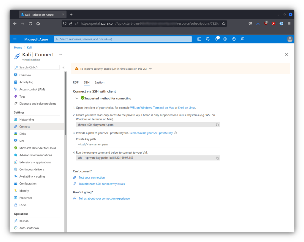The width and height of the screenshot is (304, 242).
Task: Collapse the Suggested method for connecting section
Action: point(77,98)
